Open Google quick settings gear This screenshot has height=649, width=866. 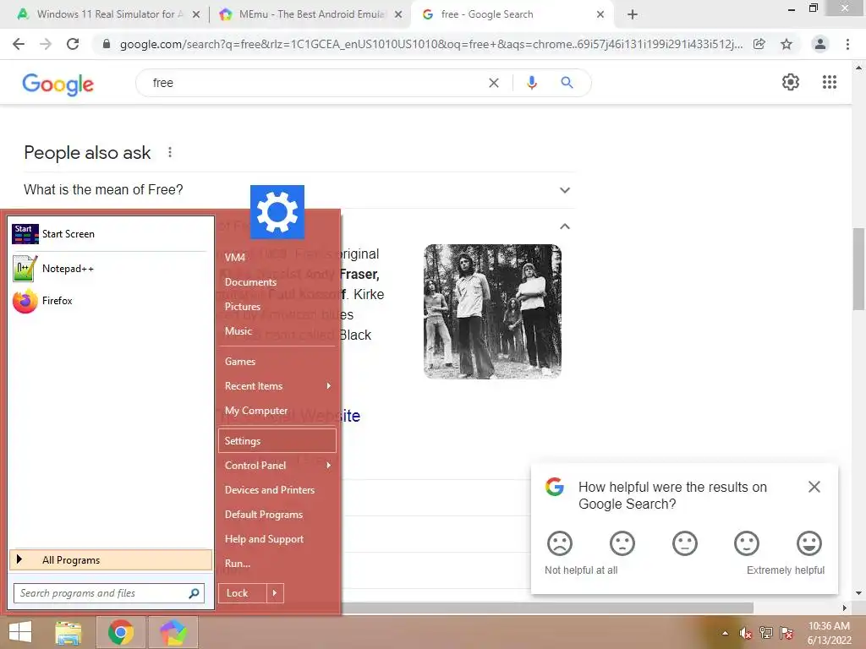pyautogui.click(x=791, y=82)
